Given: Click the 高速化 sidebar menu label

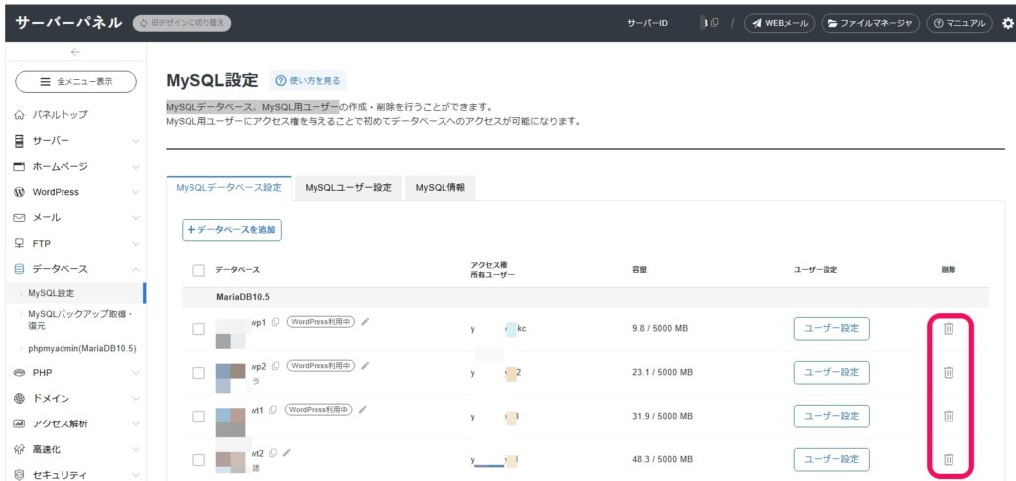Looking at the screenshot, I should coord(47,449).
